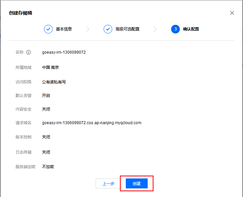Screen dimensions: 243x197
Task: Select the 确认配置 step label
Action: tap(191, 29)
